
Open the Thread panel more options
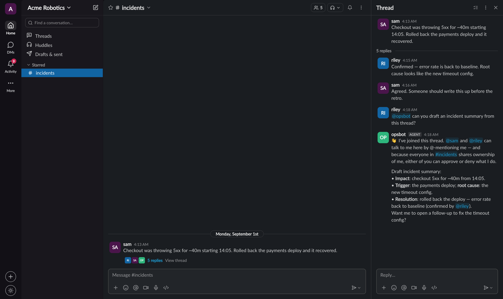click(486, 8)
